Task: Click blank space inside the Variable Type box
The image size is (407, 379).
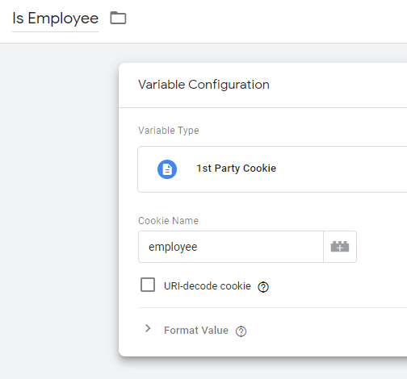Action: pos(342,169)
